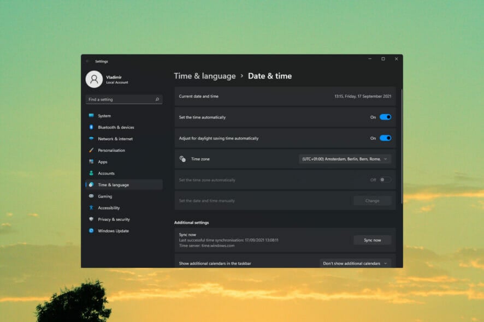Click the time server text line
Viewport: 484px width, 322px height.
[x=206, y=246]
